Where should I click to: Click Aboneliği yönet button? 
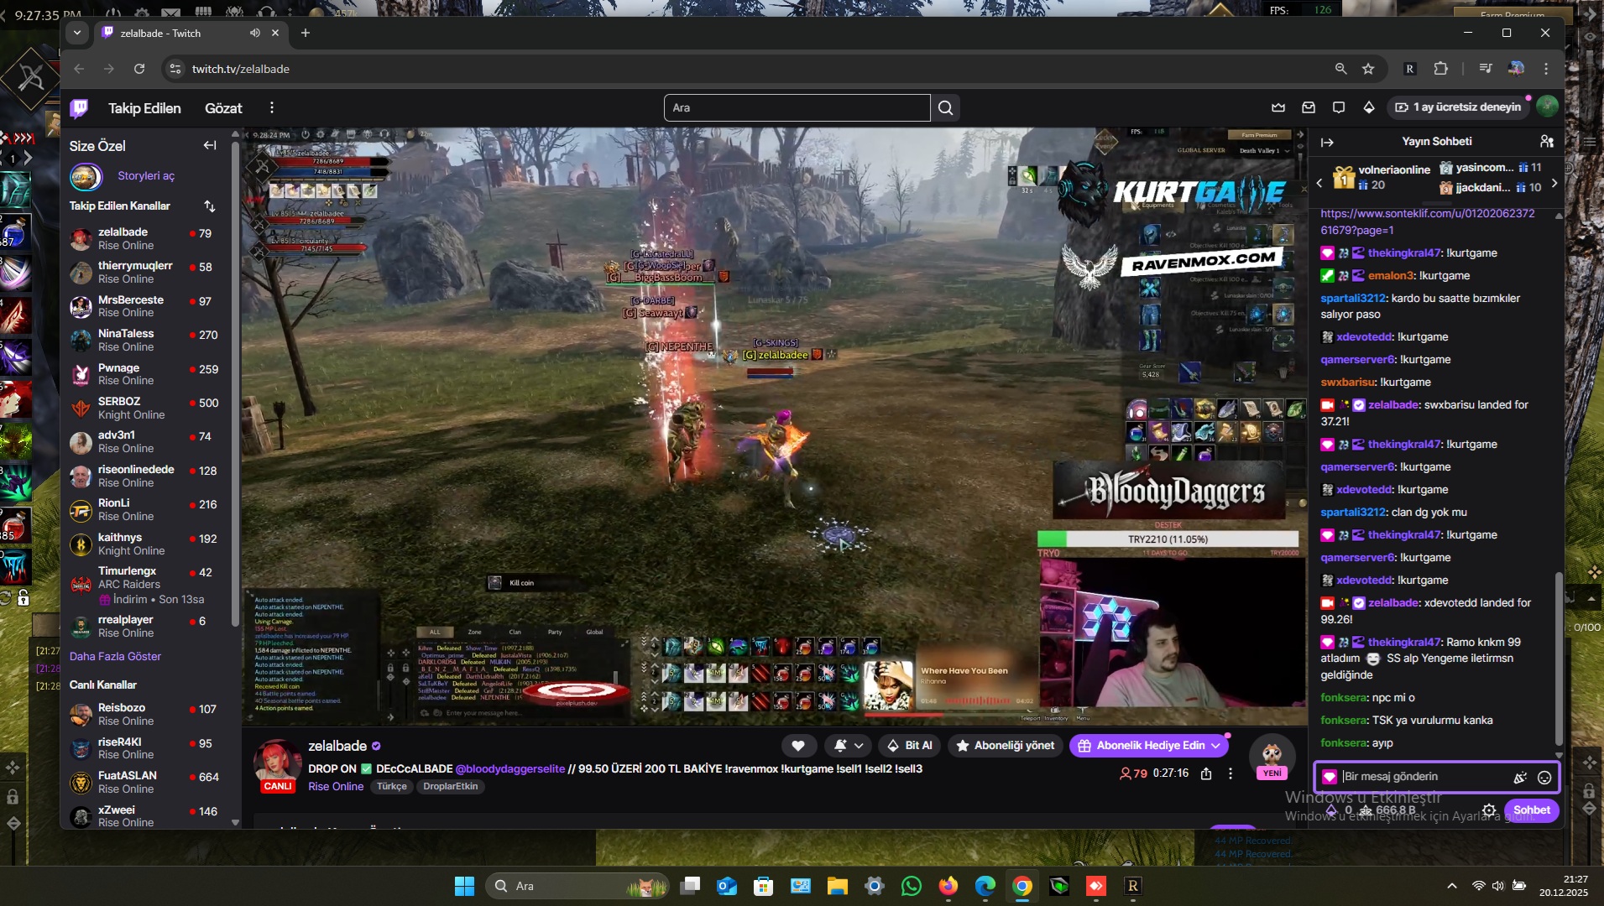click(1005, 745)
